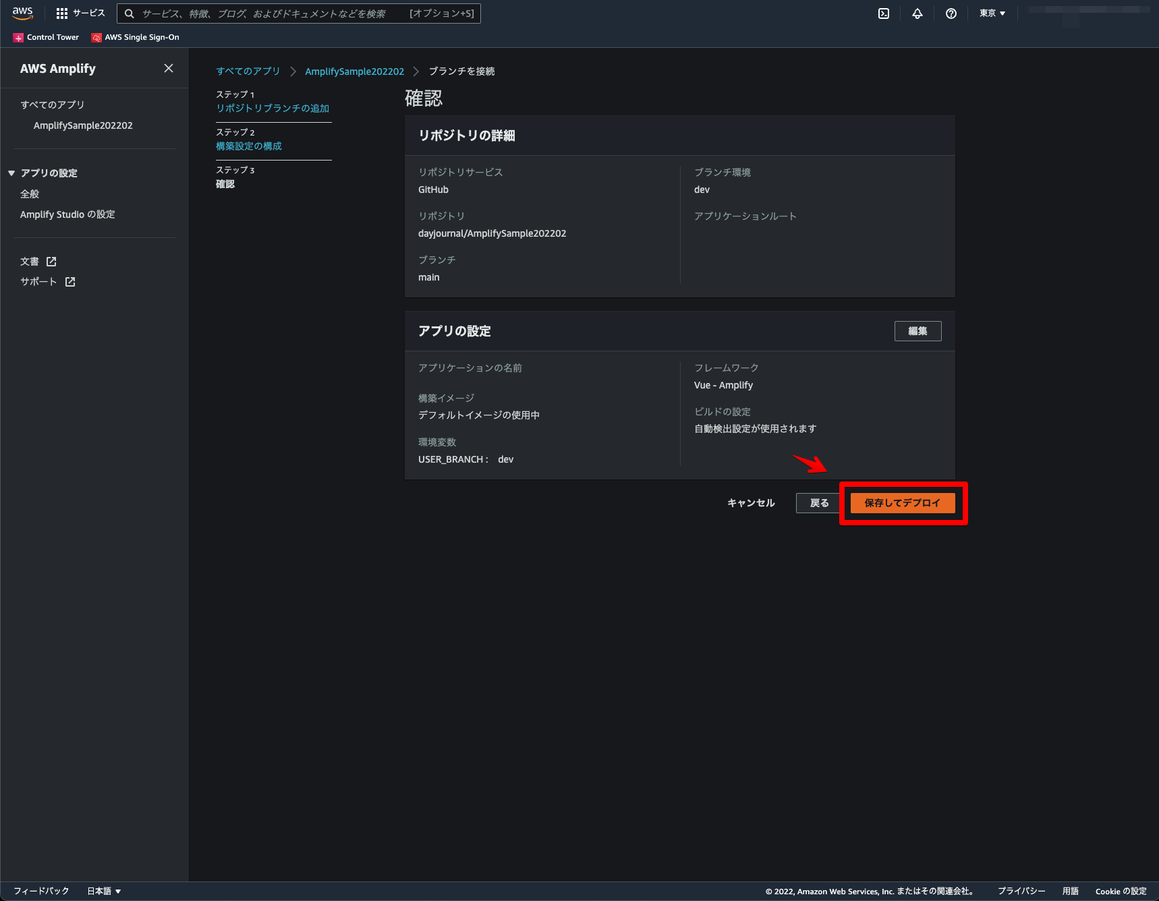1159x901 pixels.
Task: Open the services grid menu icon
Action: pos(62,13)
